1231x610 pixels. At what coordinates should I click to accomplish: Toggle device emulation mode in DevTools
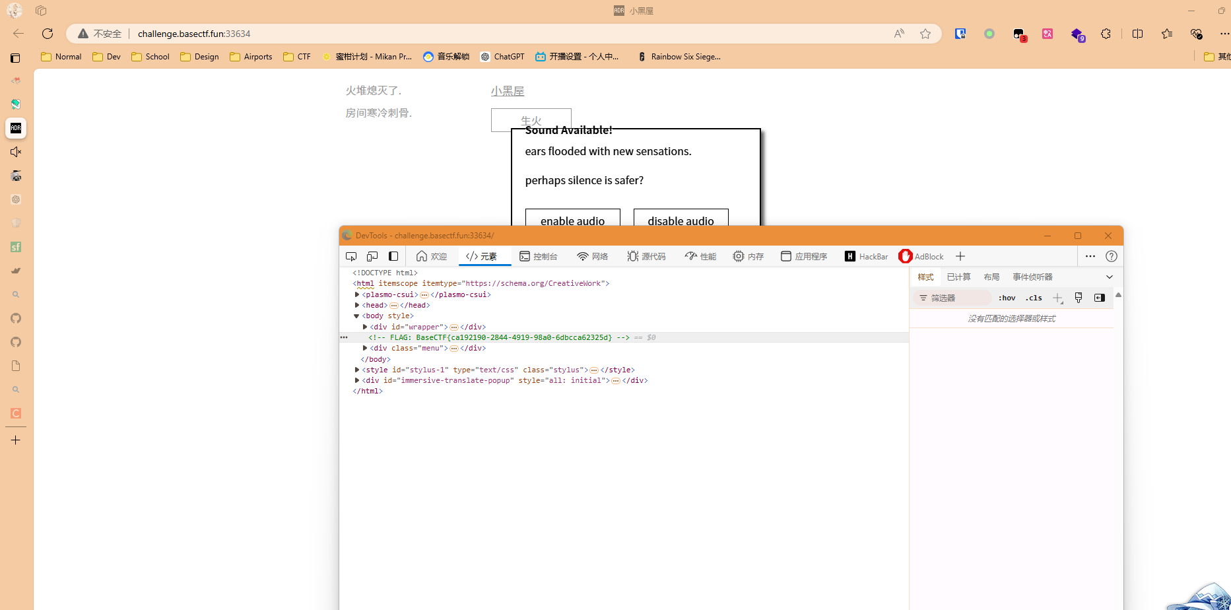(x=372, y=256)
